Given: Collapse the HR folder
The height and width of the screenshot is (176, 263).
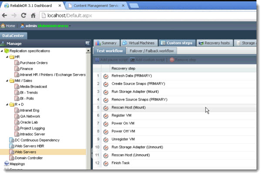Looking at the screenshot, I should (x=7, y=57).
